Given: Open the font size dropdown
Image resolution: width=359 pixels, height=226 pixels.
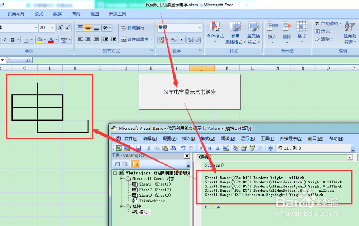Looking at the screenshot, I should tap(52, 28).
